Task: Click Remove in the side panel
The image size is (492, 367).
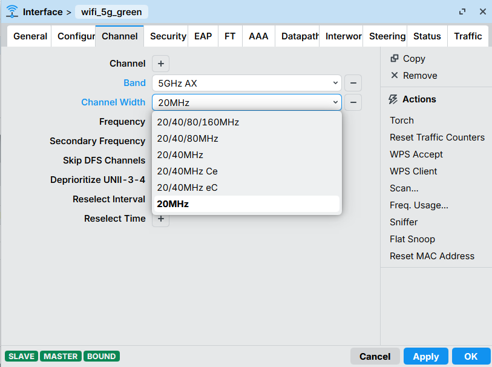Action: pyautogui.click(x=420, y=75)
